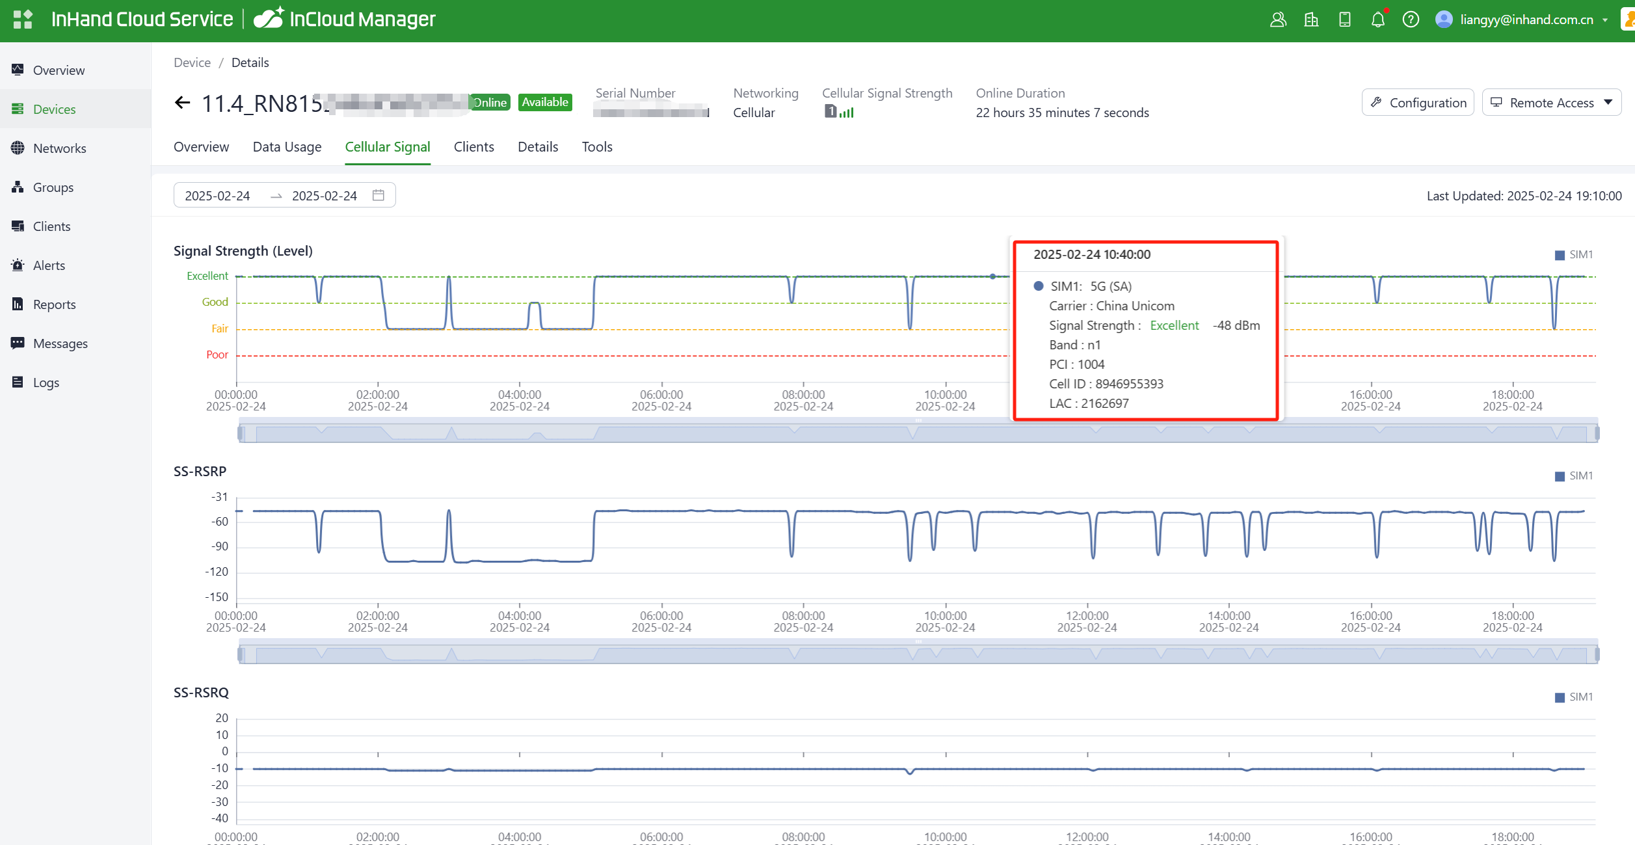The image size is (1635, 845).
Task: Click the organization building icon
Action: 1311,20
